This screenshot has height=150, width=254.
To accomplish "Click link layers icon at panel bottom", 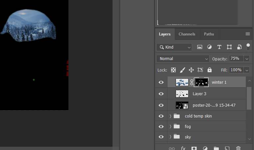I will click(172, 148).
